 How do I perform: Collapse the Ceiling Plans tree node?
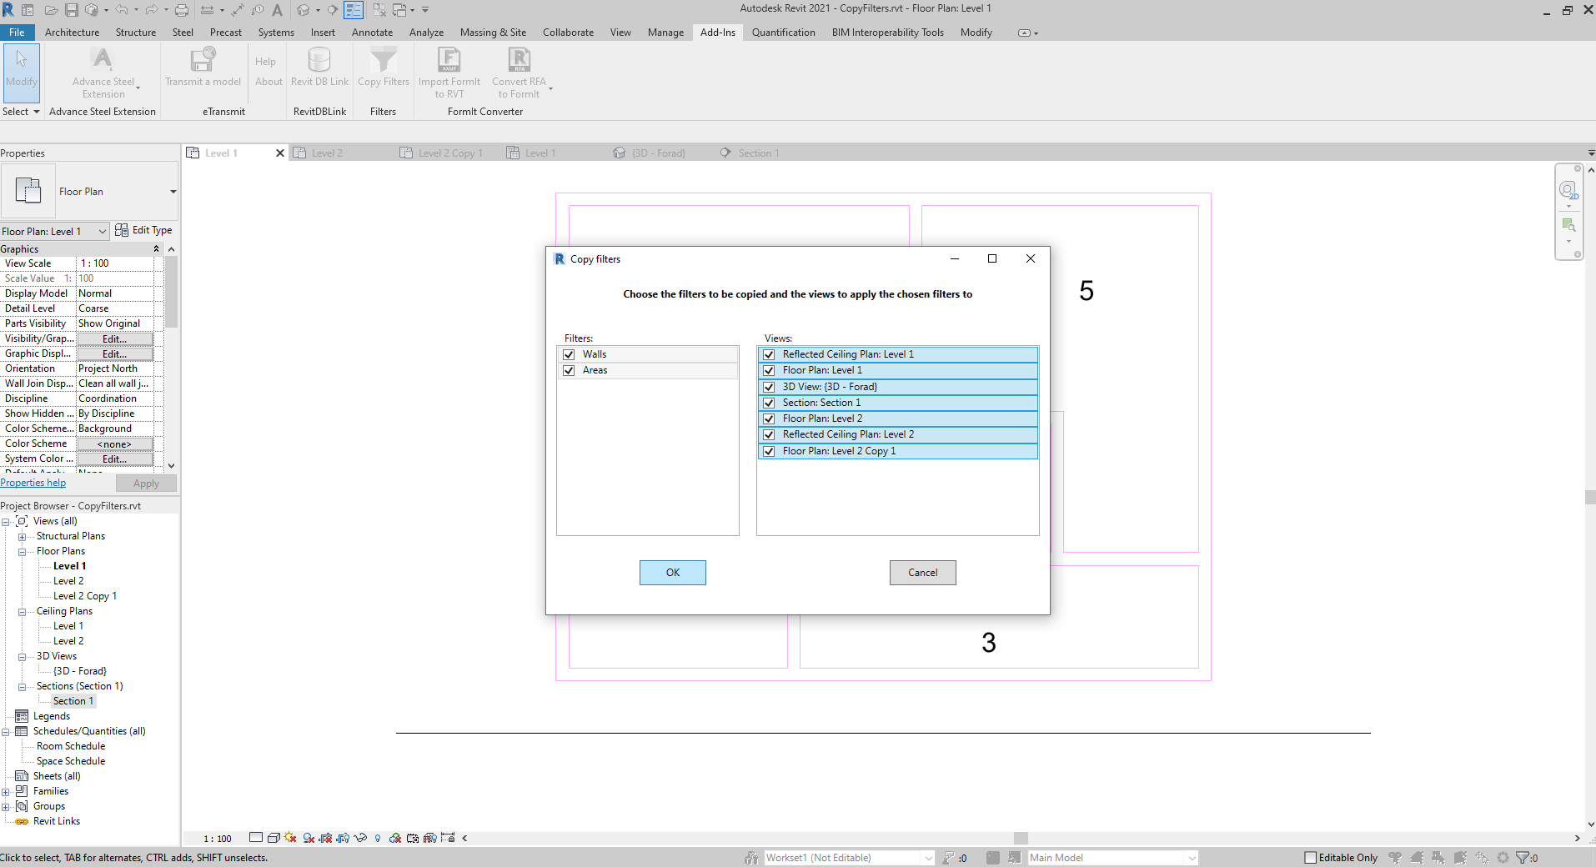point(22,611)
